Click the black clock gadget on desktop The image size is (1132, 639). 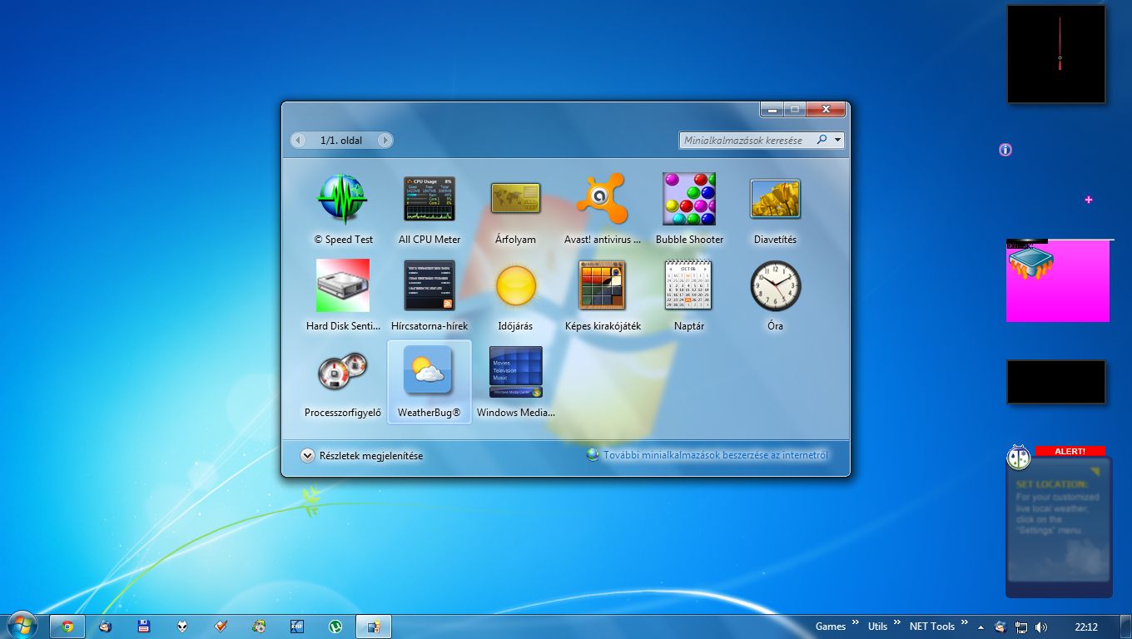coord(1056,54)
